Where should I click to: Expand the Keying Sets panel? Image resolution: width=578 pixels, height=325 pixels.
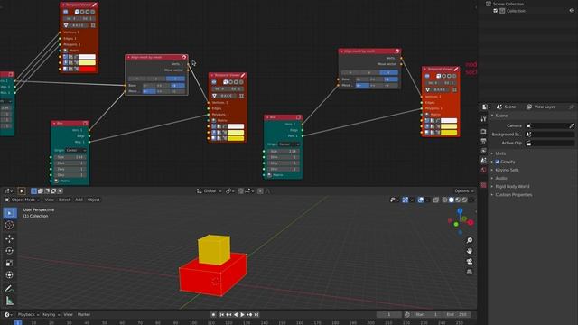click(507, 170)
